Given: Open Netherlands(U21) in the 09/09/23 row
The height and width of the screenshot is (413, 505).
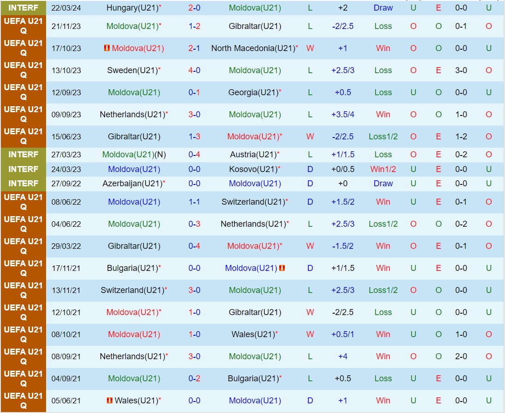Looking at the screenshot, I should click(x=132, y=115).
